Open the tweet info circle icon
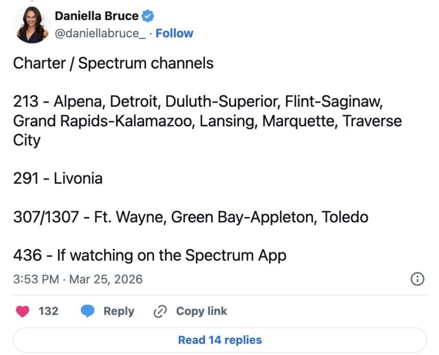439x355 pixels. [x=417, y=279]
